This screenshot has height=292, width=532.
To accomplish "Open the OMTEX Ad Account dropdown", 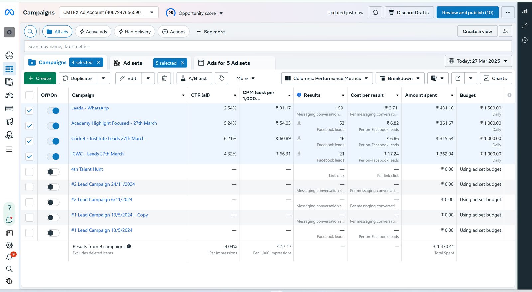I will point(109,13).
